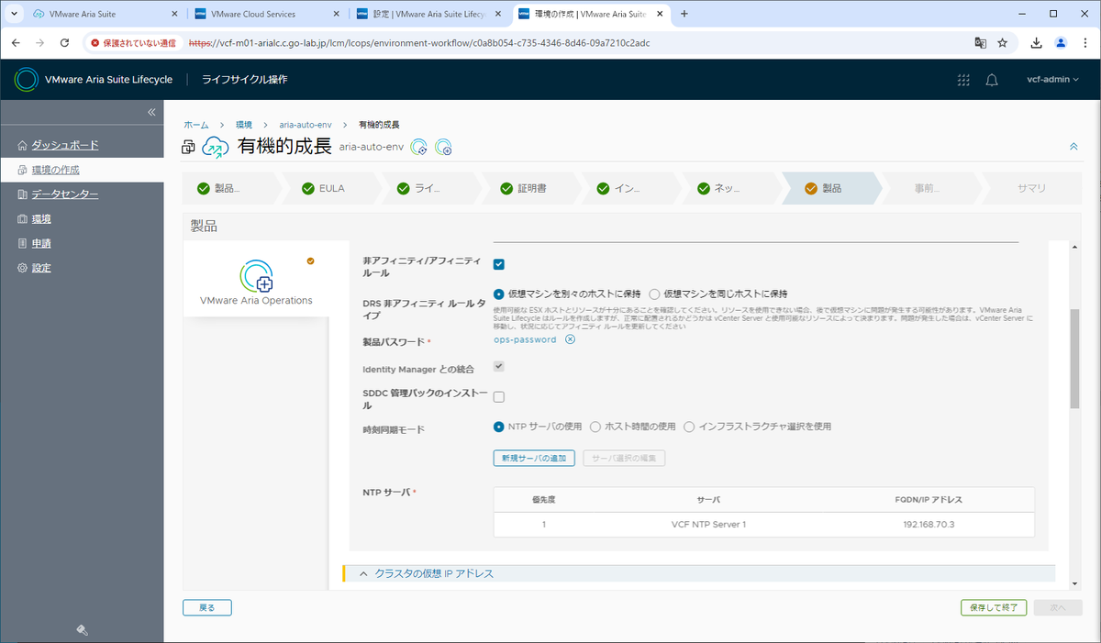Open the browser translate icon
The image size is (1101, 643).
click(x=981, y=42)
